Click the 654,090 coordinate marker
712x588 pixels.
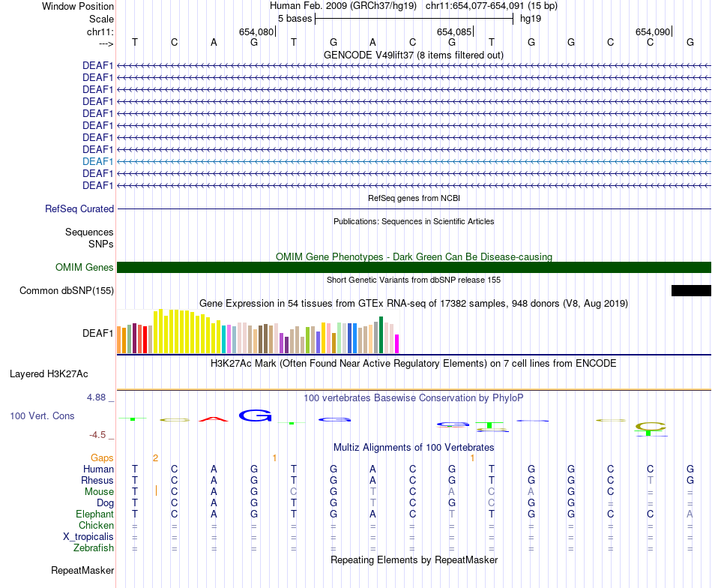[x=653, y=31]
